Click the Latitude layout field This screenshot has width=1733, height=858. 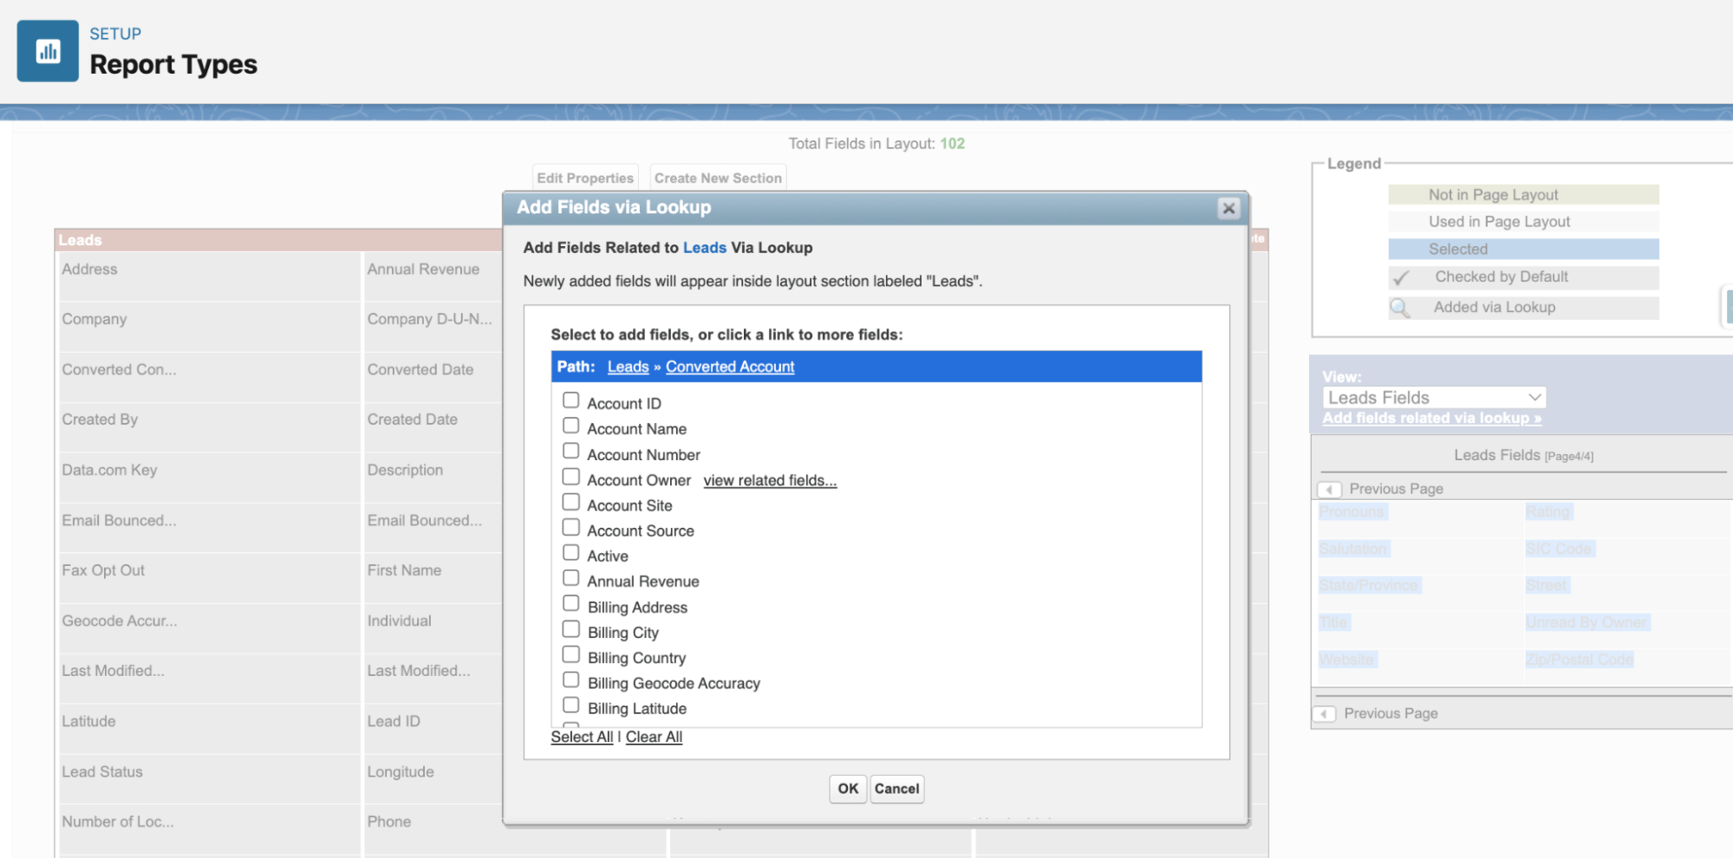pyautogui.click(x=209, y=729)
